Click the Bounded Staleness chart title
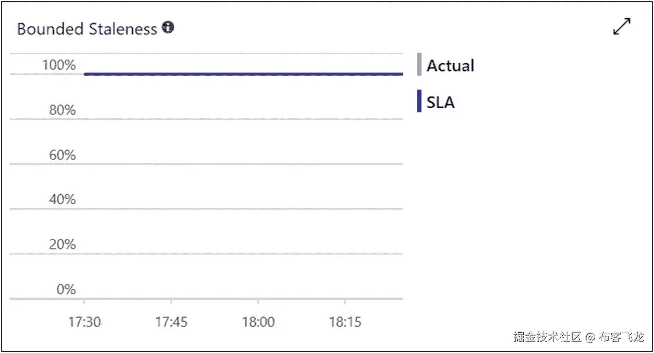The image size is (654, 353). pyautogui.click(x=87, y=29)
